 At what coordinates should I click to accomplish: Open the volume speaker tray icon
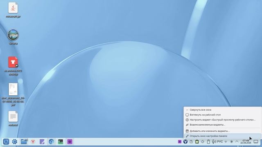[203, 142]
